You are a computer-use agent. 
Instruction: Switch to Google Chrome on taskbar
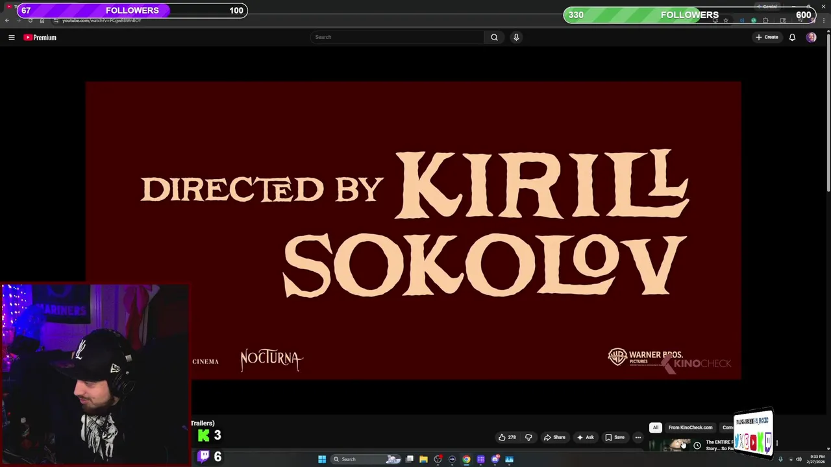pyautogui.click(x=466, y=459)
